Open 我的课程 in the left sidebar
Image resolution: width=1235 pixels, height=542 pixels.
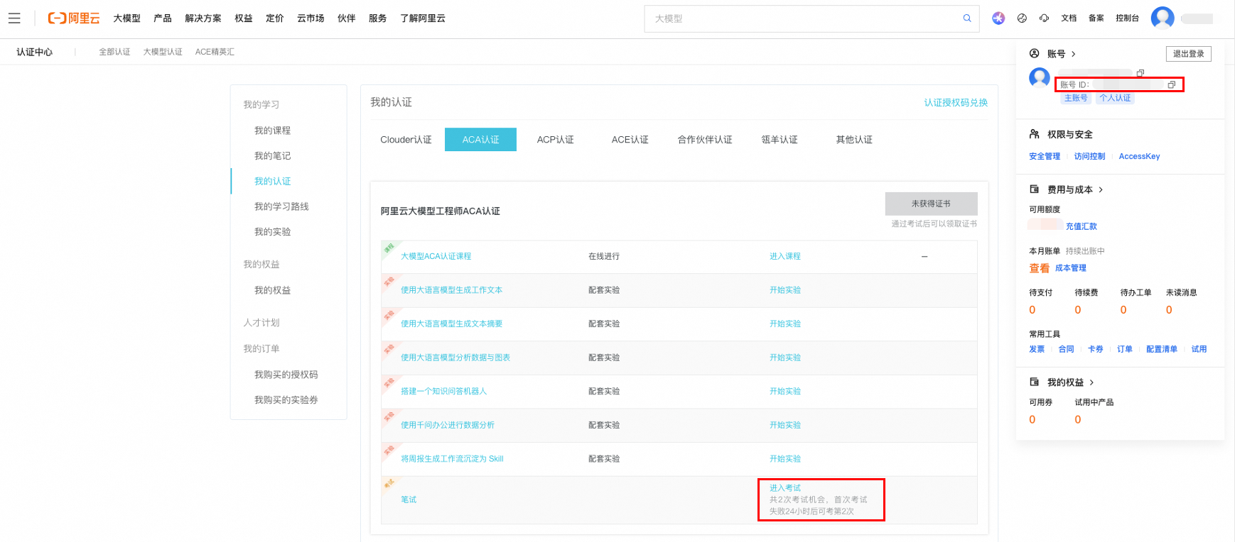(x=273, y=131)
